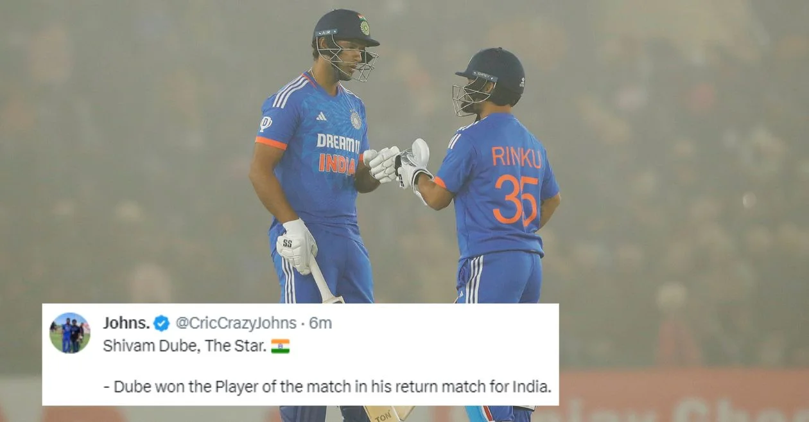Screen dimensions: 809x422
Task: Click the sleeve sponsor logo on left batter
Action: pos(266,123)
